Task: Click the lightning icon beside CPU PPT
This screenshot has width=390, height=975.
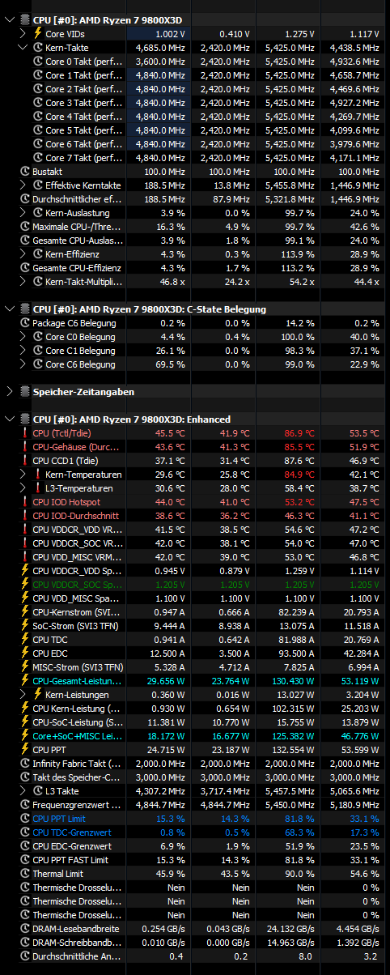Action: tap(25, 750)
